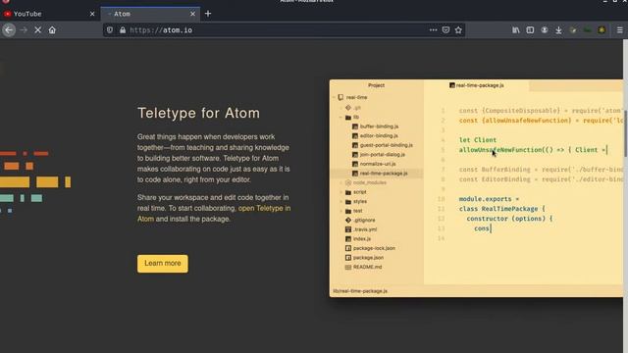Show tracking protection shield info
The width and height of the screenshot is (628, 353).
110,30
